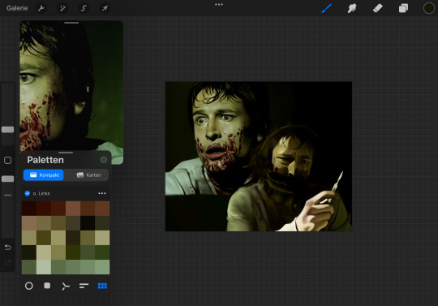The image size is (438, 306).
Task: Pick the near-black swatch in second row
Action: [88, 223]
